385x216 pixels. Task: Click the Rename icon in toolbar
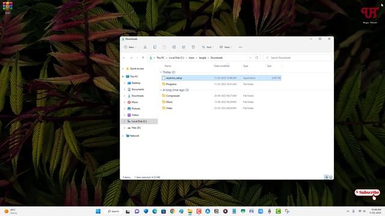174,47
